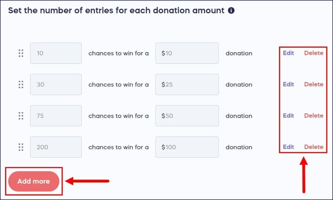Viewport: 333px width, 200px height.
Task: Click the chances field showing 10
Action: 56,53
